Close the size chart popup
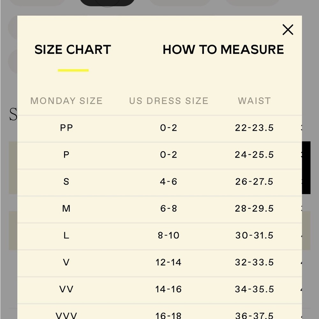319x319 pixels. pyautogui.click(x=288, y=30)
